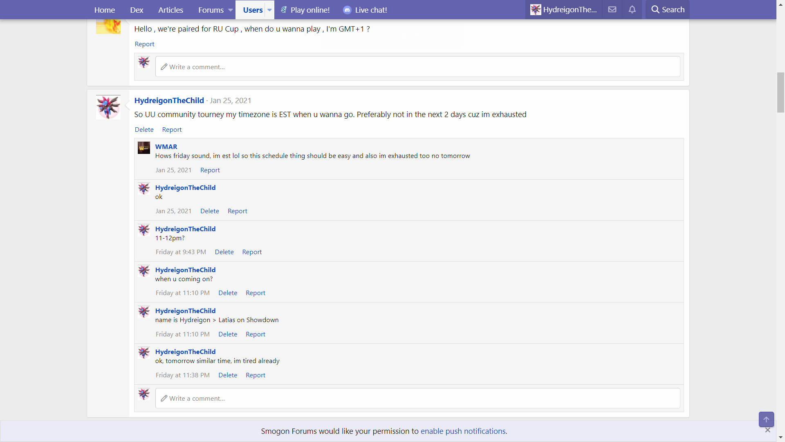The image size is (785, 442).
Task: Expand the Users dropdown arrow
Action: [x=269, y=10]
